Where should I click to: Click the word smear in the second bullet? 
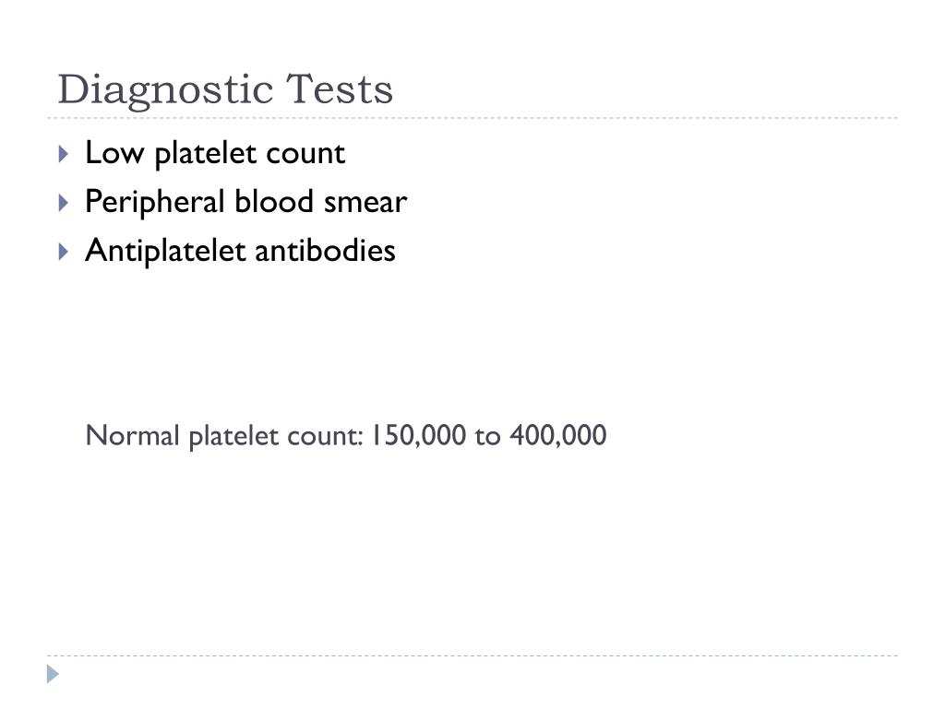coord(365,203)
